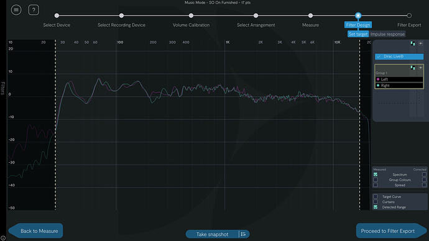Uncheck the Detected Range checkbox

[x=376, y=207]
